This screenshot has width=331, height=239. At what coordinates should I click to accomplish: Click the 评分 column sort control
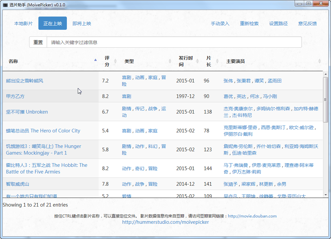tap(115, 61)
